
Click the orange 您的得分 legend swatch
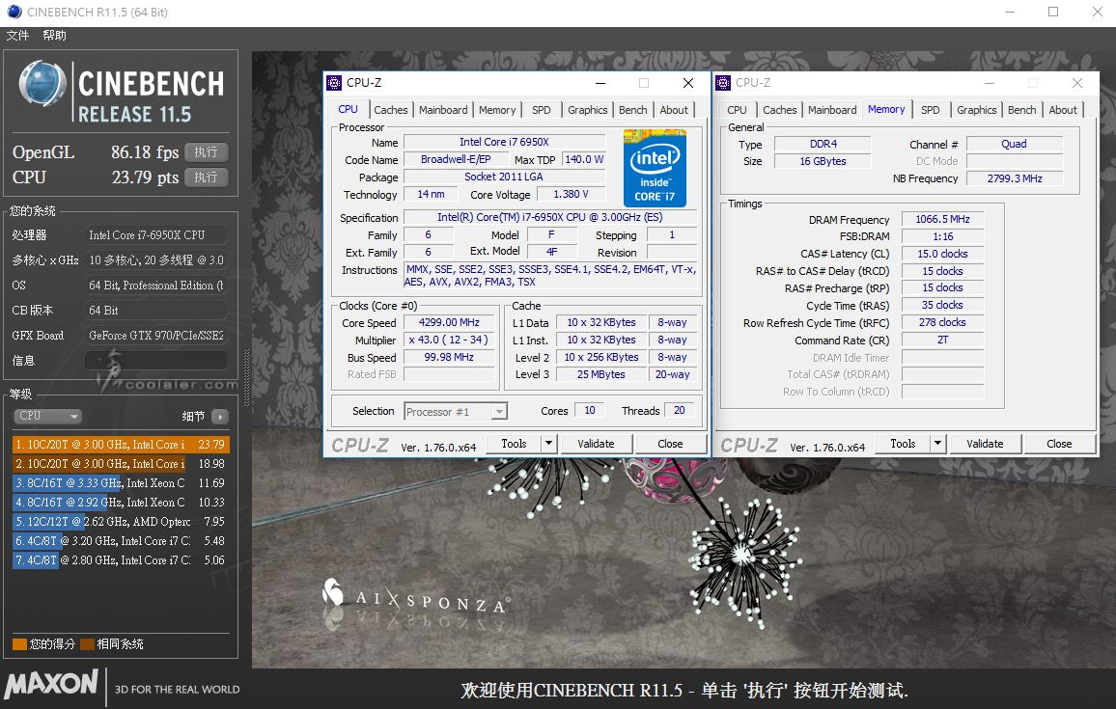click(x=19, y=644)
